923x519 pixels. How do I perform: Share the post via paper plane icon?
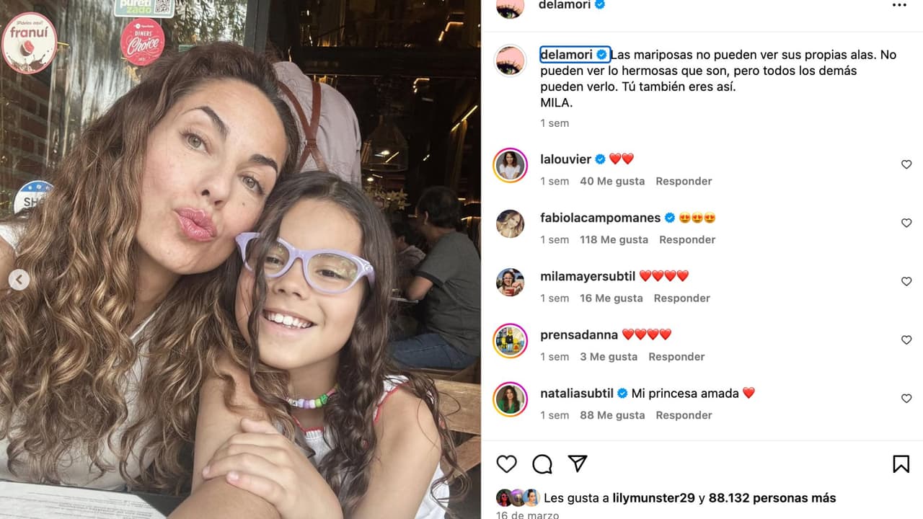(578, 463)
